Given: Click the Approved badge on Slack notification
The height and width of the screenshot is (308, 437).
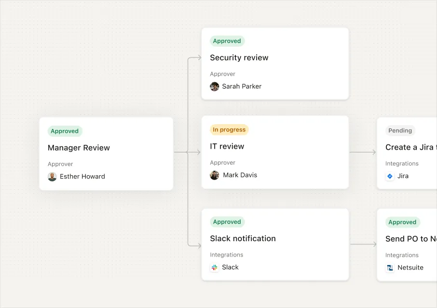Looking at the screenshot, I should point(227,222).
